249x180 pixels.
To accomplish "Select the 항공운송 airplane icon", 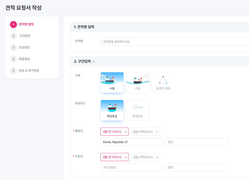I will point(138,107).
